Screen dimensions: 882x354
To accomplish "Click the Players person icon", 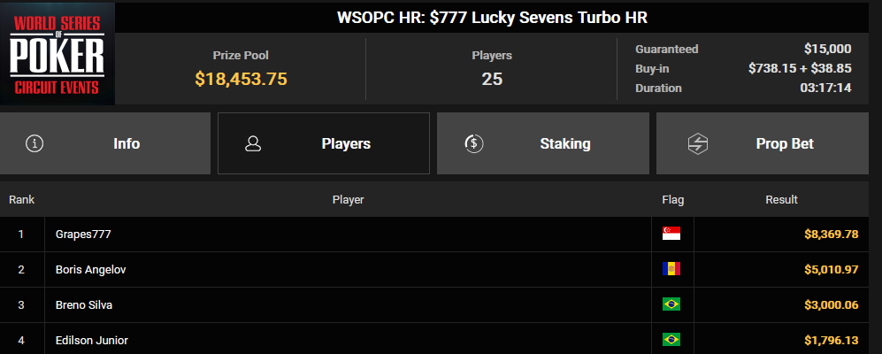I will coord(253,143).
